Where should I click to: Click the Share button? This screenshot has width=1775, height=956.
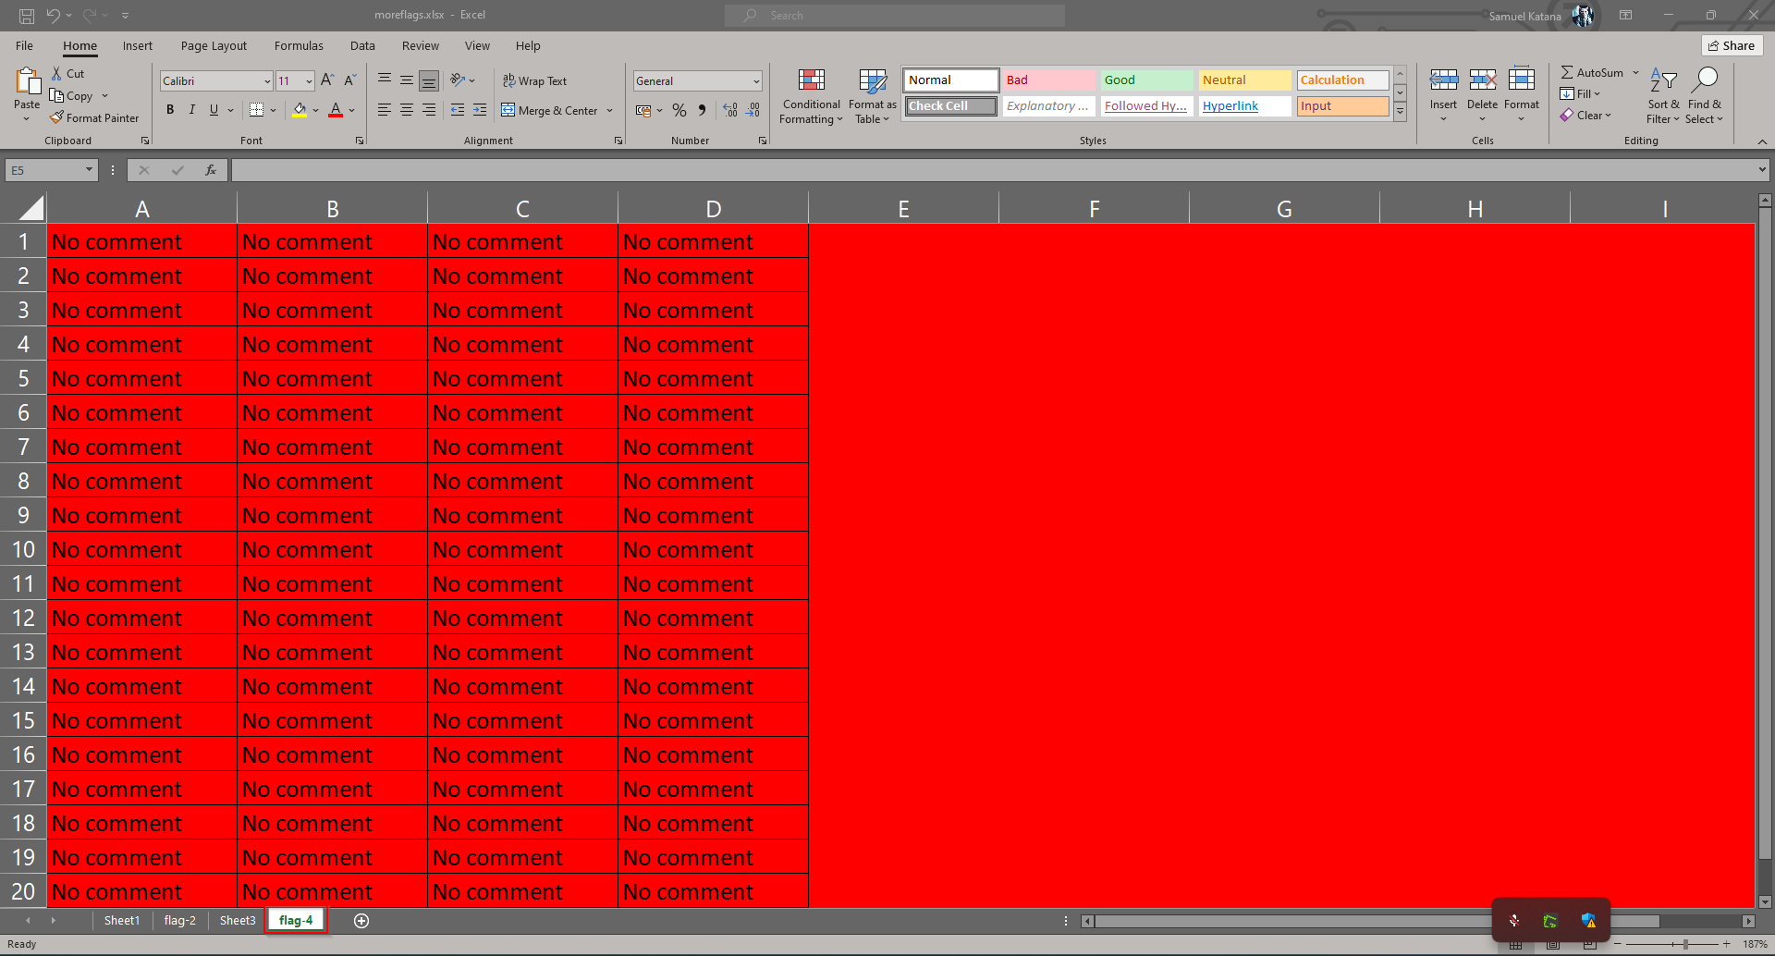tap(1732, 46)
